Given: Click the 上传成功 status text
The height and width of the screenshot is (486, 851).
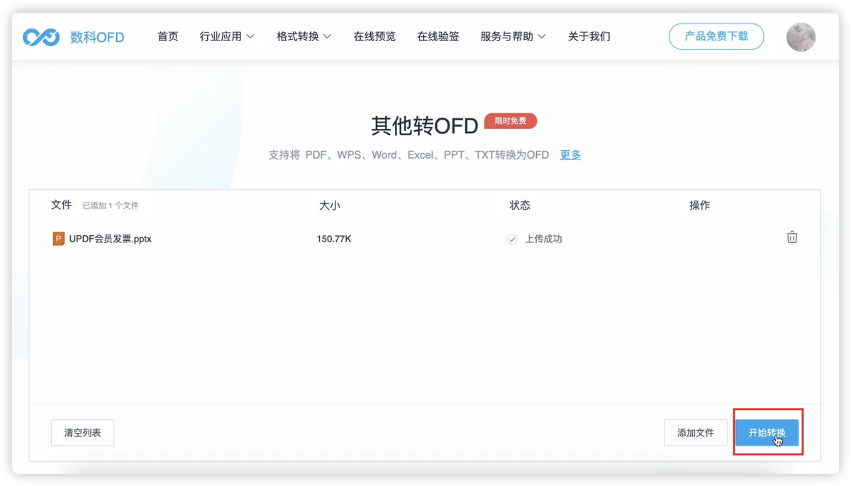Looking at the screenshot, I should pyautogui.click(x=543, y=239).
